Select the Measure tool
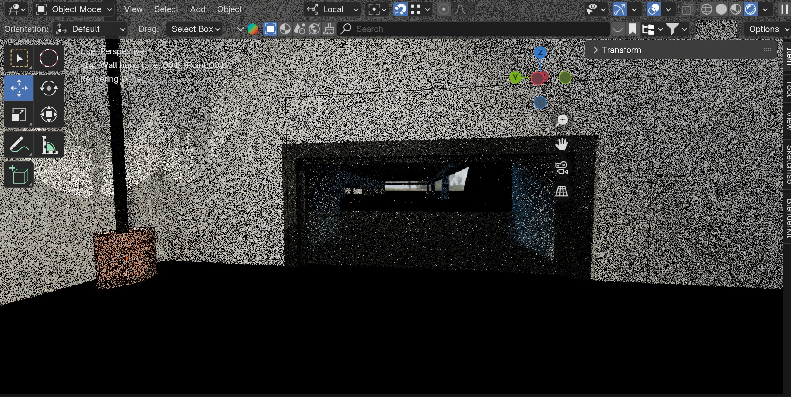 (49, 144)
